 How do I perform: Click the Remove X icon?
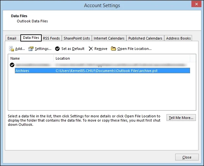(x=91, y=49)
